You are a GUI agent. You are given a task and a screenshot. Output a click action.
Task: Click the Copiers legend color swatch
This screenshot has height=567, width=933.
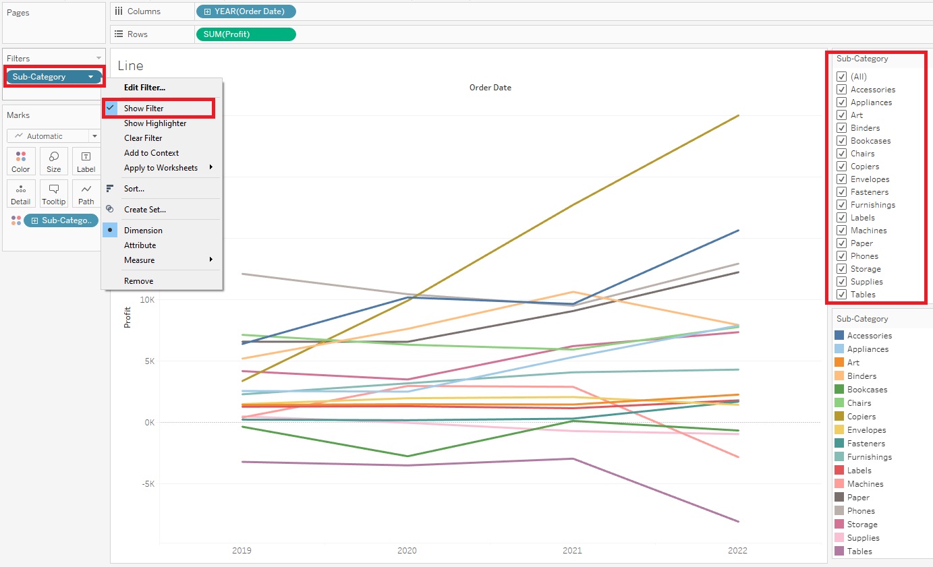point(839,417)
